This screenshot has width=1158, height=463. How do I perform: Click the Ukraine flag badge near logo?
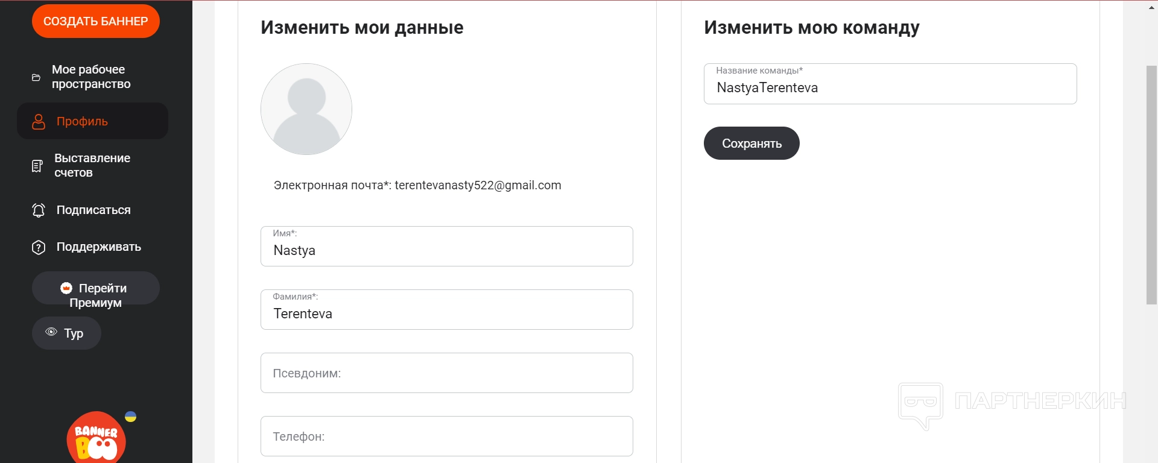pos(130,417)
